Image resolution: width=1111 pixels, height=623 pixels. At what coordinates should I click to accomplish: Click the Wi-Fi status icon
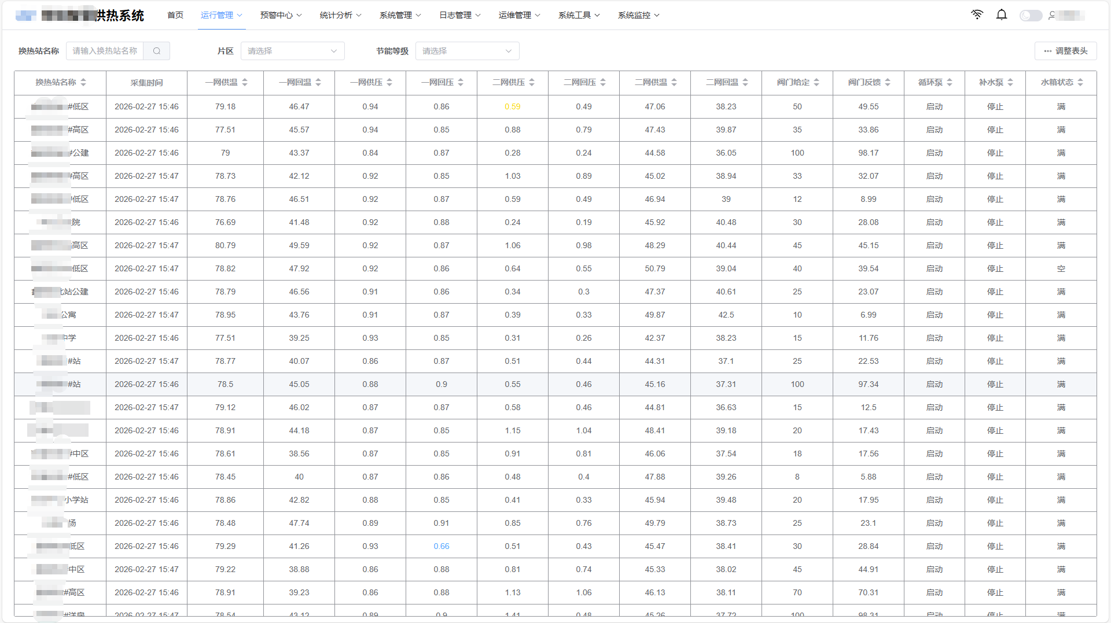coord(977,14)
